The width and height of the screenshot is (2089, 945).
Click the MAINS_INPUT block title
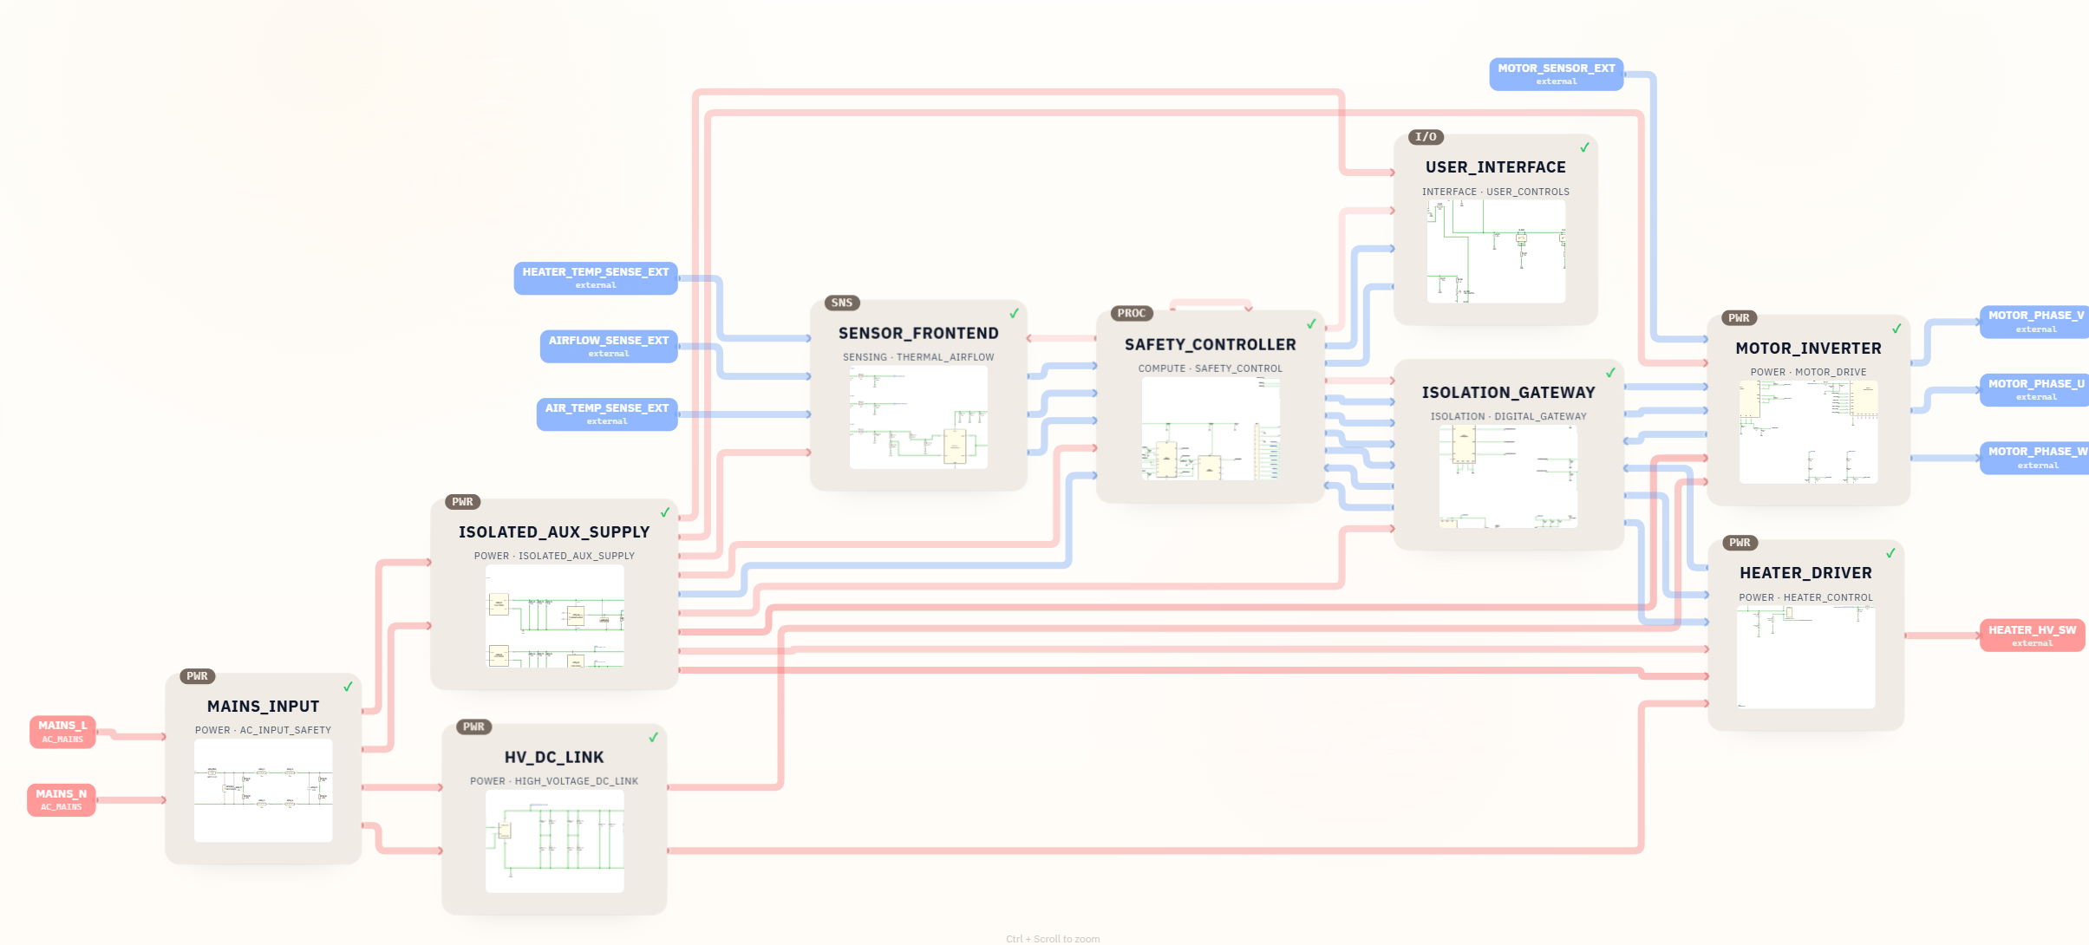pos(264,707)
